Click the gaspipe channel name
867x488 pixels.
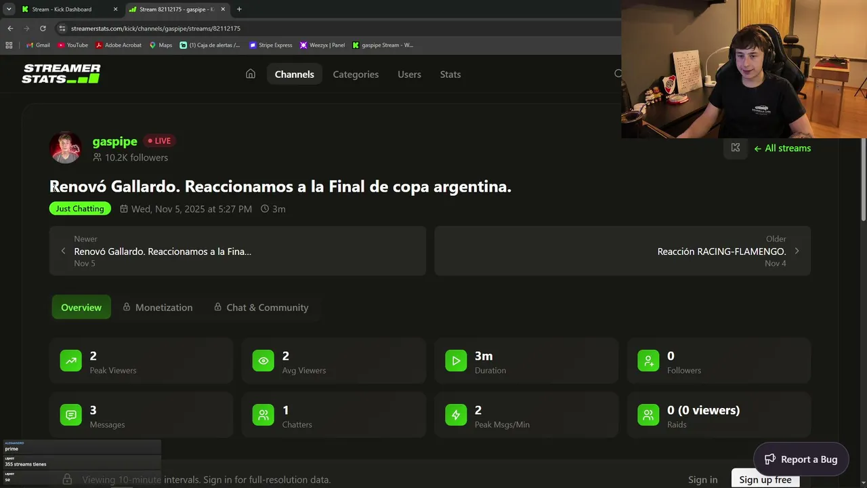[x=115, y=141]
